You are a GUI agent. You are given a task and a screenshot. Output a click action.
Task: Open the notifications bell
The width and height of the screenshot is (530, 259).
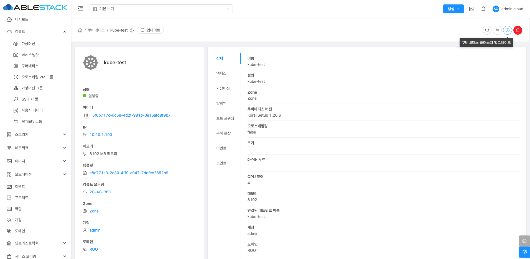coord(483,9)
